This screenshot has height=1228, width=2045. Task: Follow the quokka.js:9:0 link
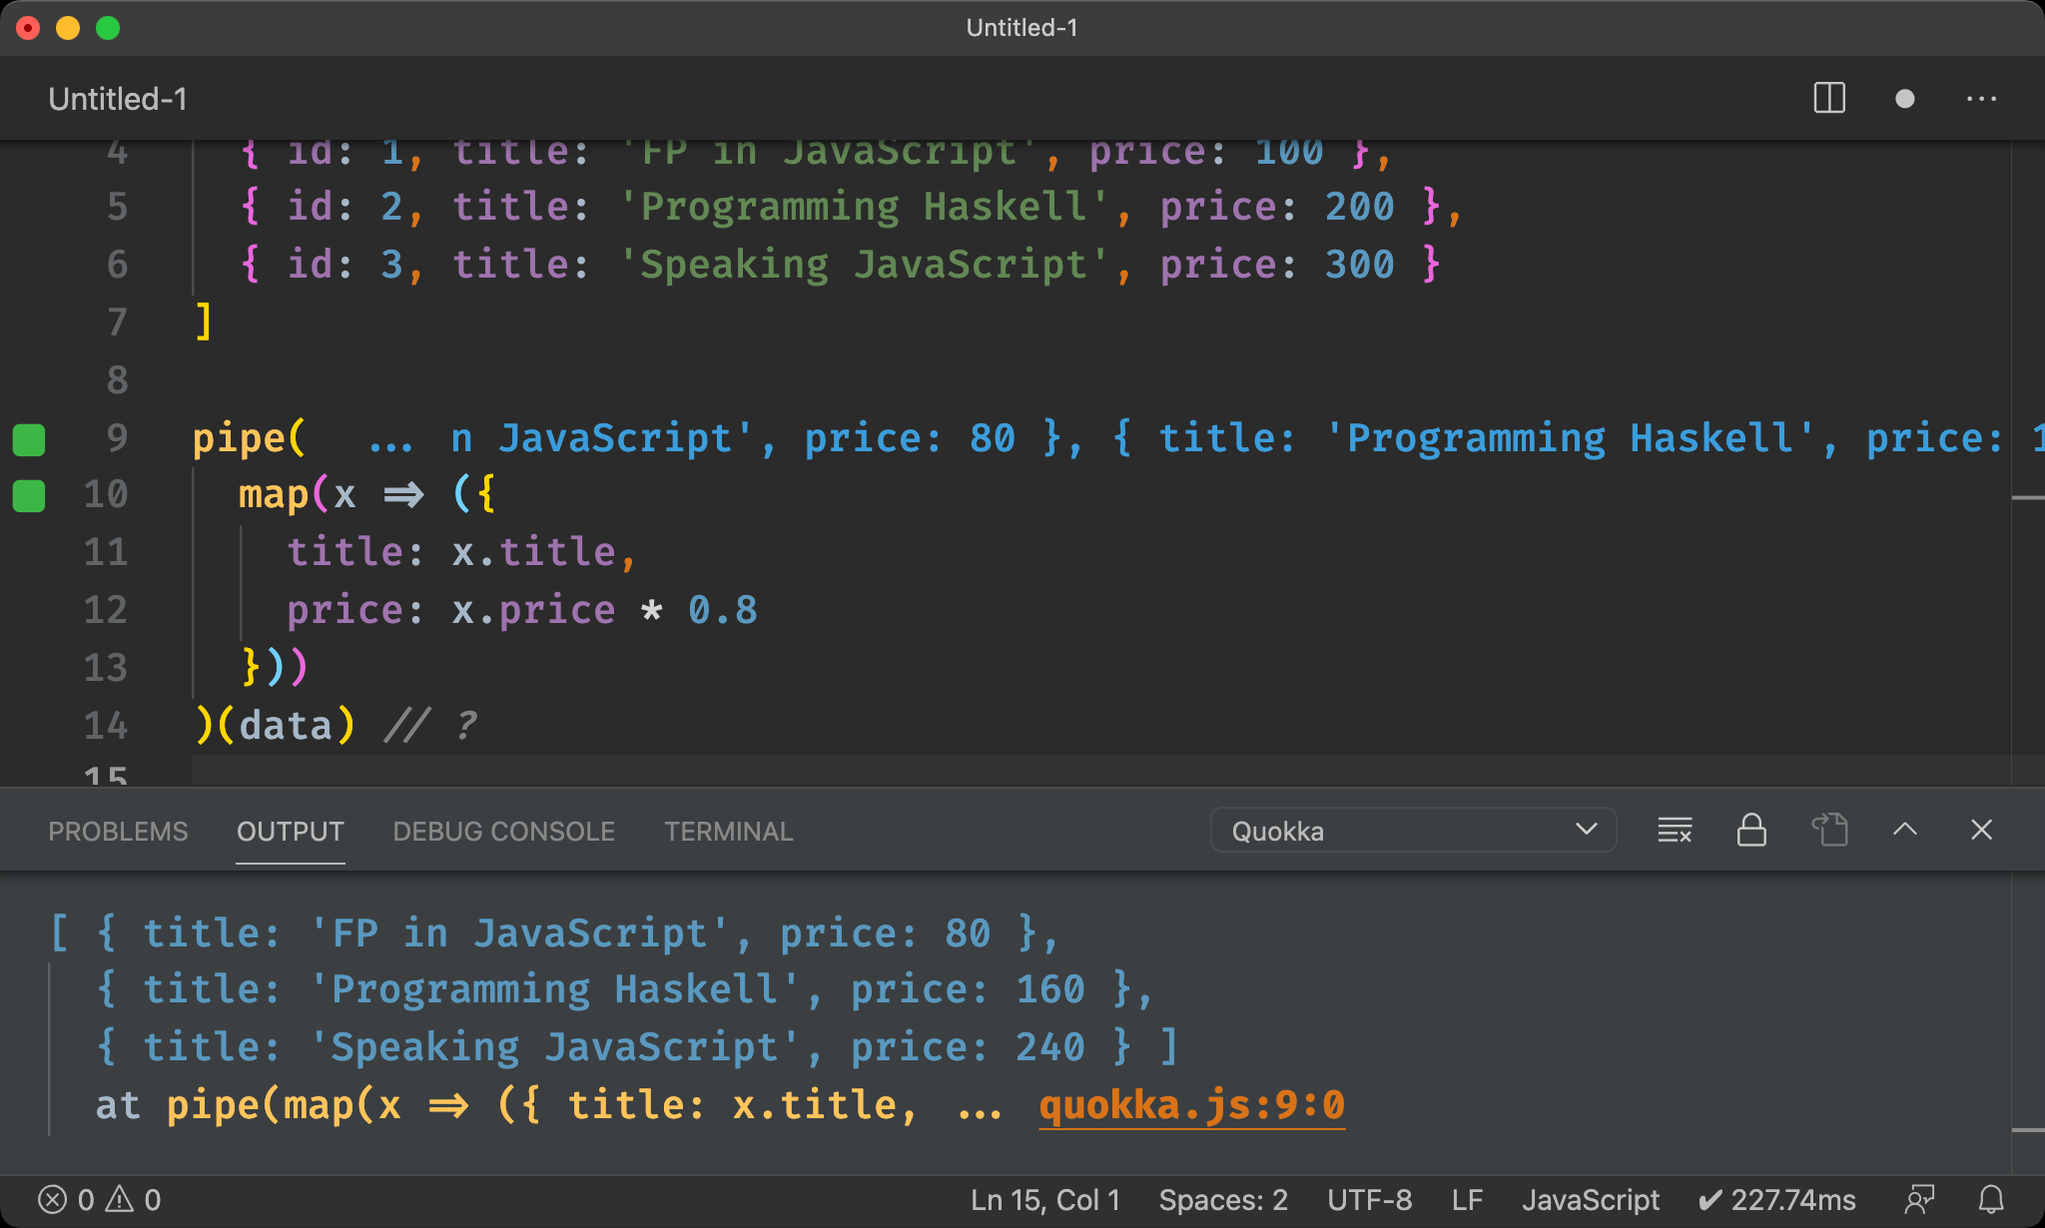(x=1192, y=1105)
